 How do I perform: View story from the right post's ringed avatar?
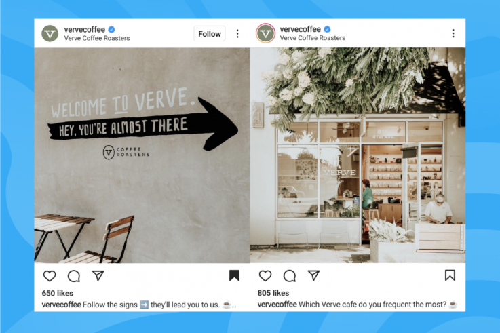266,33
